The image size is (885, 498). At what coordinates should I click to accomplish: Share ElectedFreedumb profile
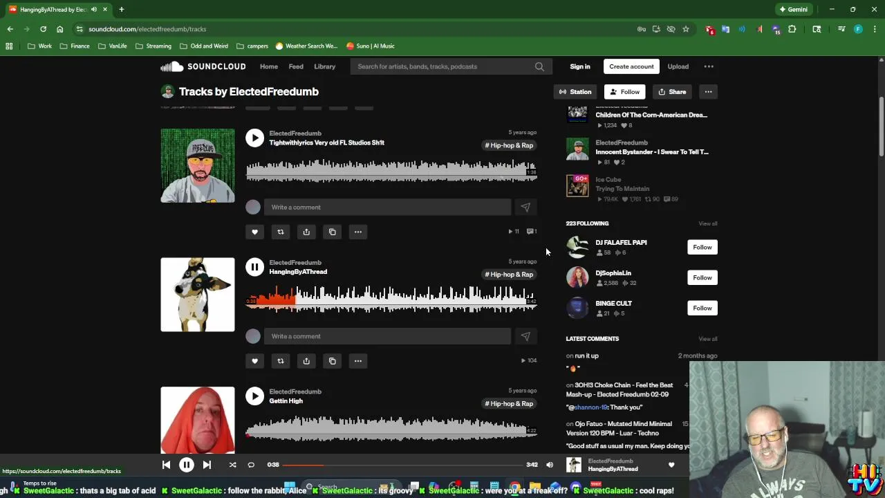pos(672,92)
